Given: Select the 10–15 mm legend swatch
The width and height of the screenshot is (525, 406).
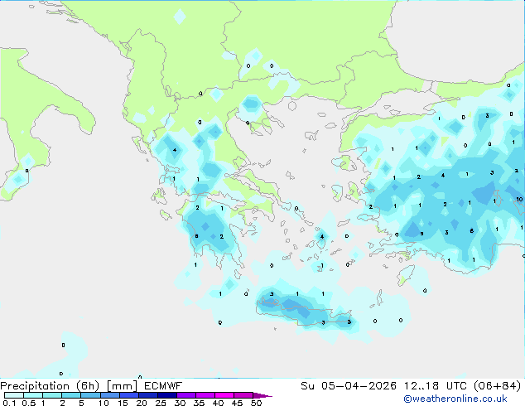Looking at the screenshot, I should 109,395.
